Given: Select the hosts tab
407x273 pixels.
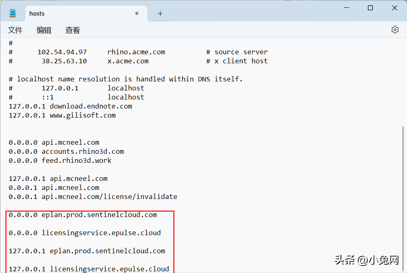Looking at the screenshot, I should click(37, 14).
